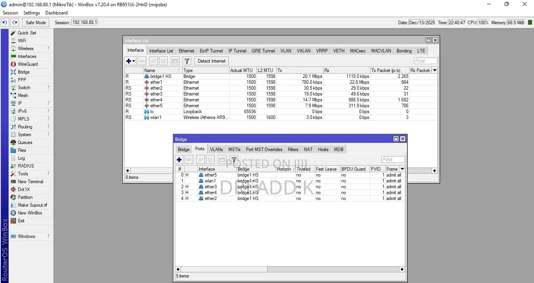
Task: Select the ether5 row in Bridge Ports
Action: click(289, 175)
